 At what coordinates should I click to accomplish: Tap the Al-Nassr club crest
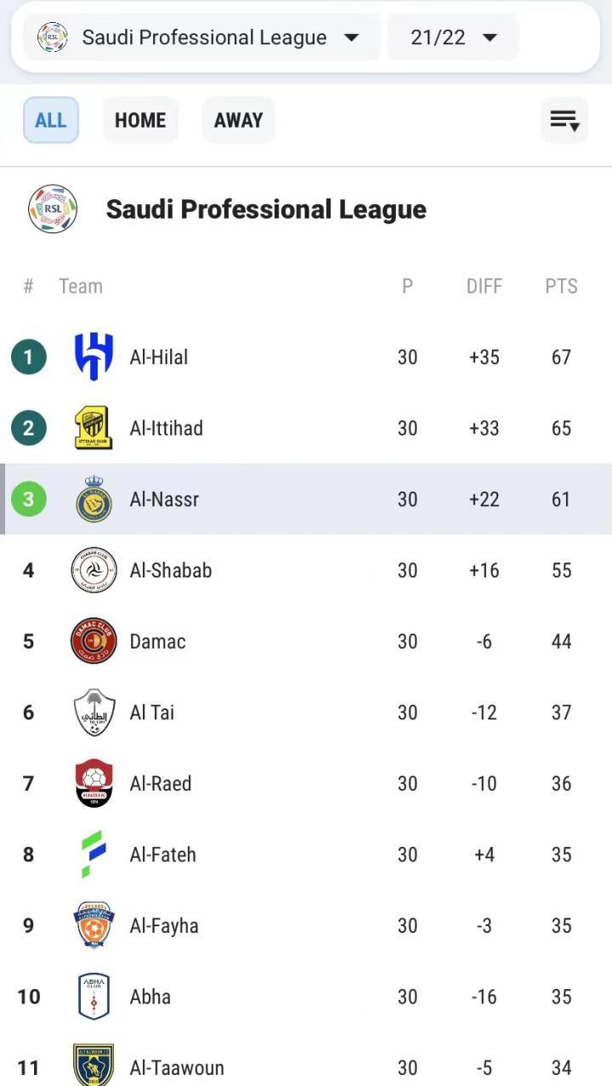[x=93, y=499]
